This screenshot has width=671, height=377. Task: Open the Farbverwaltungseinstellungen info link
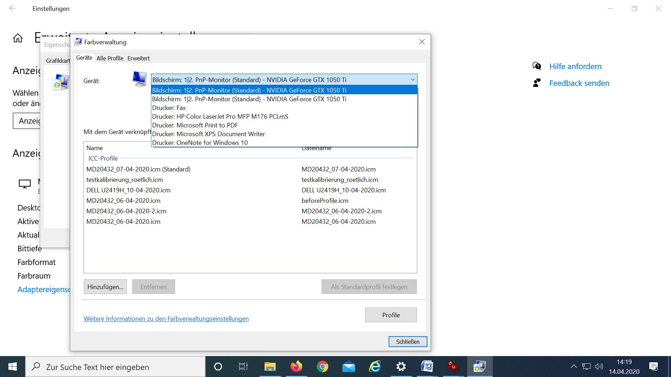coord(166,319)
